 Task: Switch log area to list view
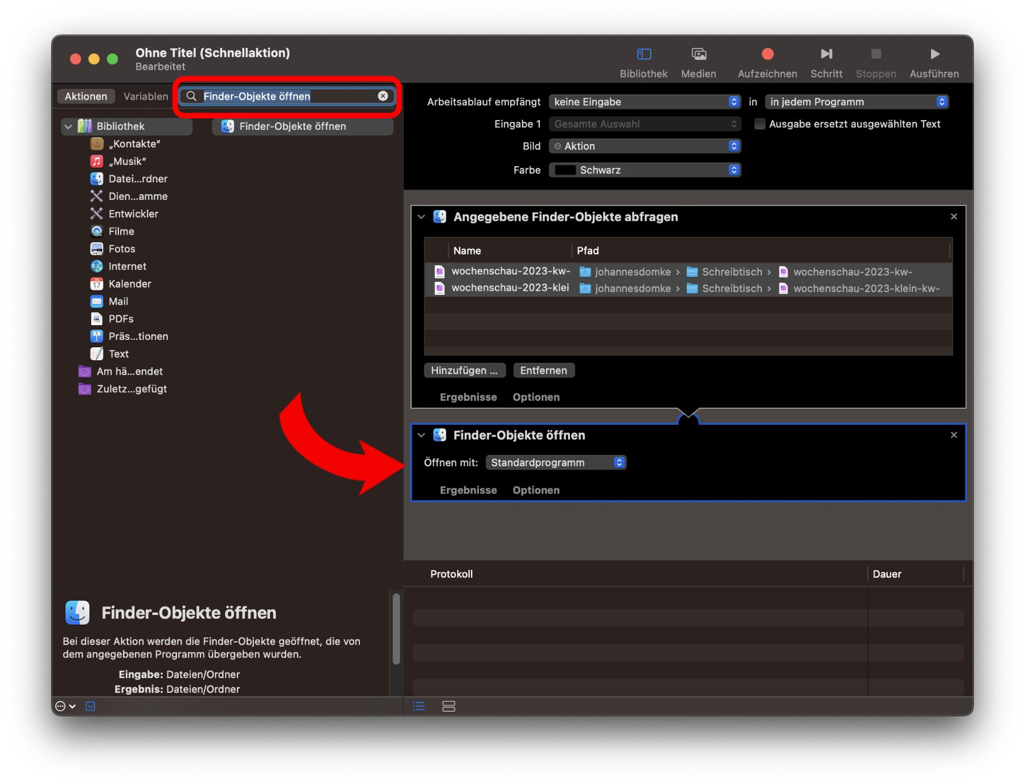419,706
